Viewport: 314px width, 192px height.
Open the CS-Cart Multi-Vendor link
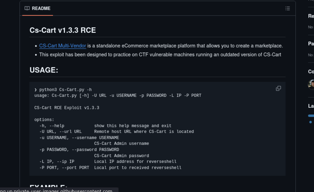[x=62, y=46]
